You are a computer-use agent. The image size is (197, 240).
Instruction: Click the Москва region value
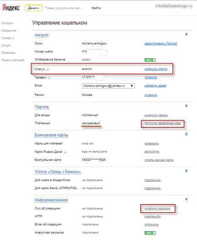[x=87, y=95]
